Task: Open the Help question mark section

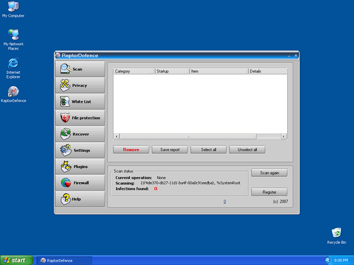Action: coord(80,199)
